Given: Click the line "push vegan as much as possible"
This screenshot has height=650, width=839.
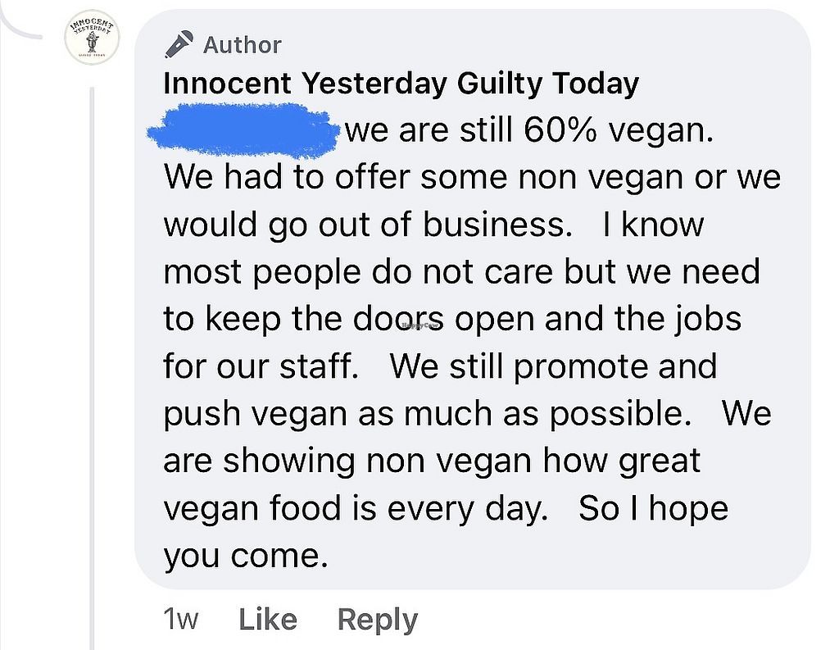Looking at the screenshot, I should [x=422, y=413].
